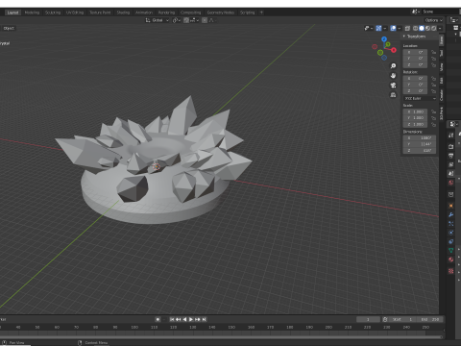Open the proportional editing falloff dropdown
Screen dimensions: 461x346
(x=212, y=20)
